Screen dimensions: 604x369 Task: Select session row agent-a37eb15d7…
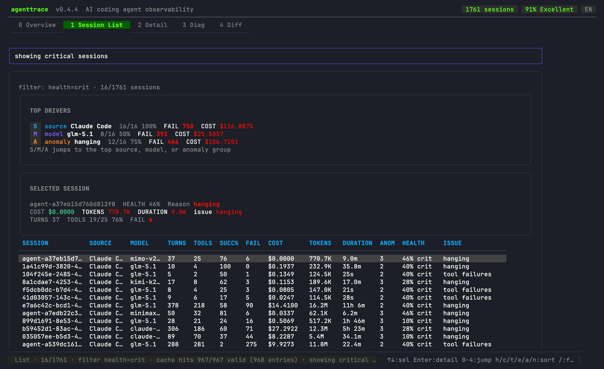point(262,259)
